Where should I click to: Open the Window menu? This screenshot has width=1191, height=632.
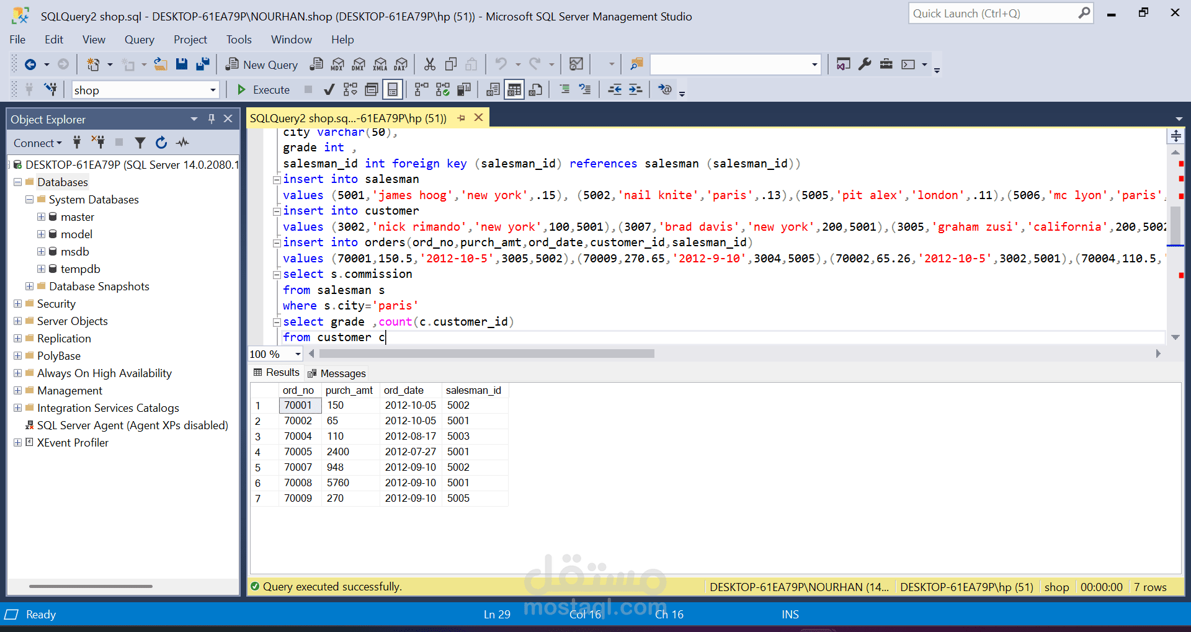(291, 40)
